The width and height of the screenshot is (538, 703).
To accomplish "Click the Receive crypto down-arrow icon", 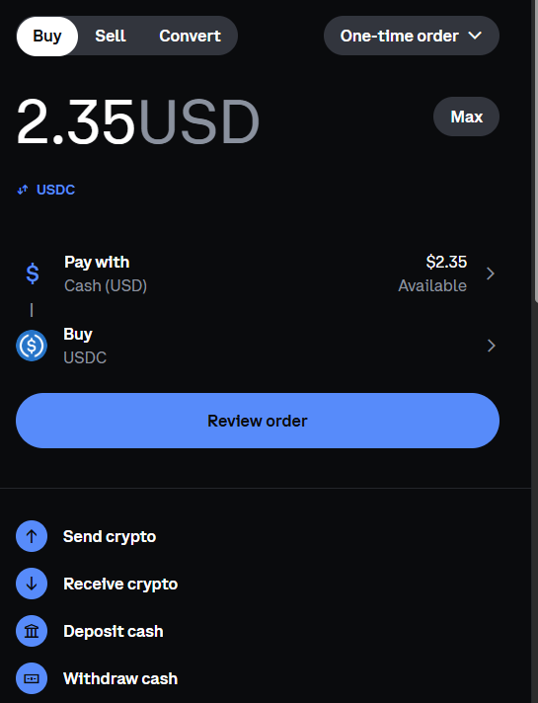I will click(32, 584).
